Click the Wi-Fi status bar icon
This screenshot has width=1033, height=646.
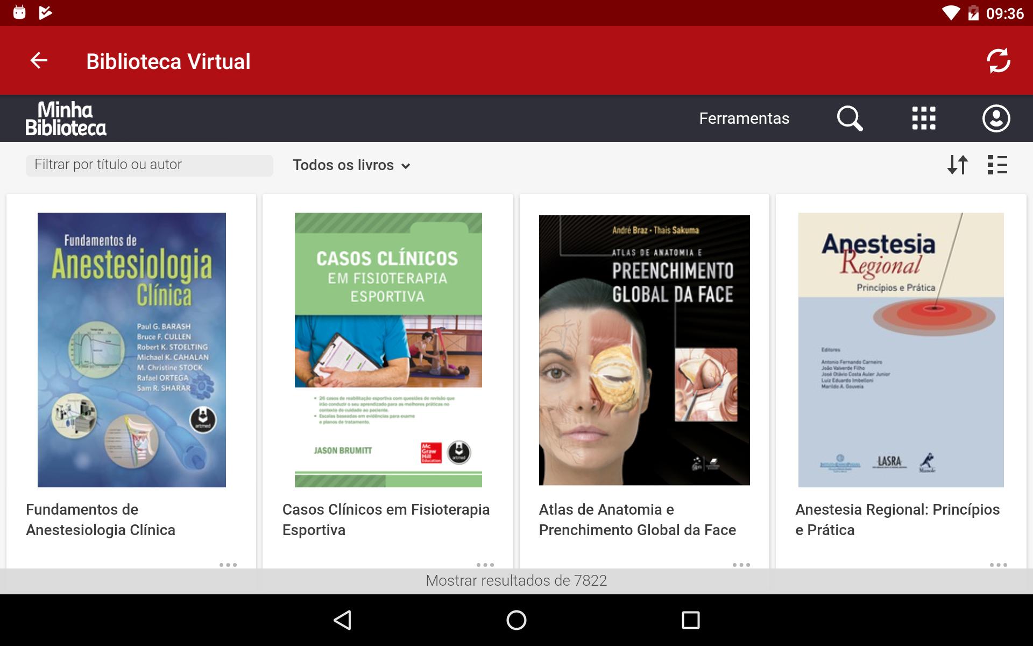tap(951, 13)
